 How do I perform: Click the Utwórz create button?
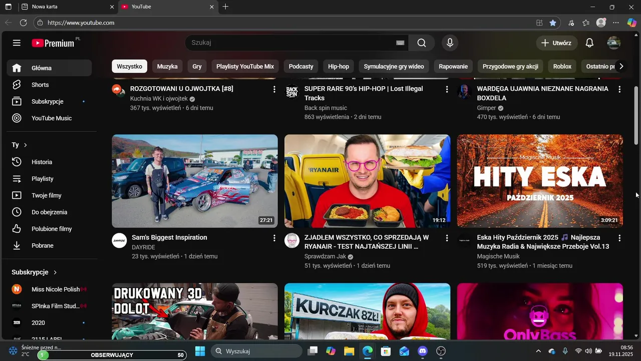coord(556,43)
